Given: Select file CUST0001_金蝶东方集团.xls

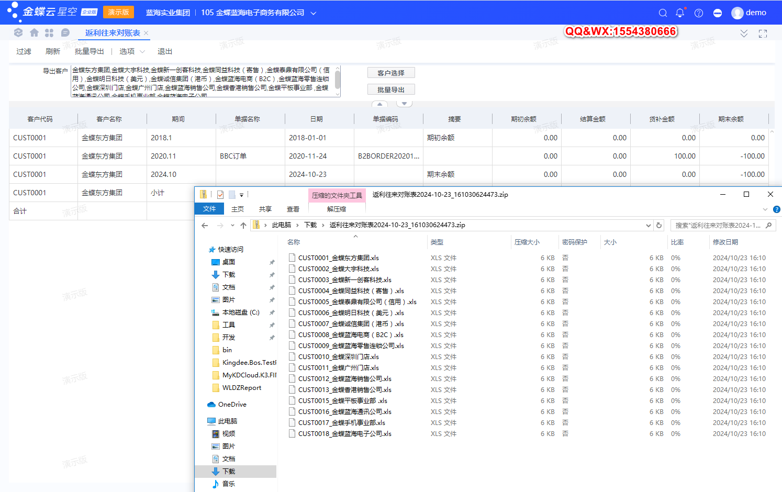Looking at the screenshot, I should coord(339,258).
